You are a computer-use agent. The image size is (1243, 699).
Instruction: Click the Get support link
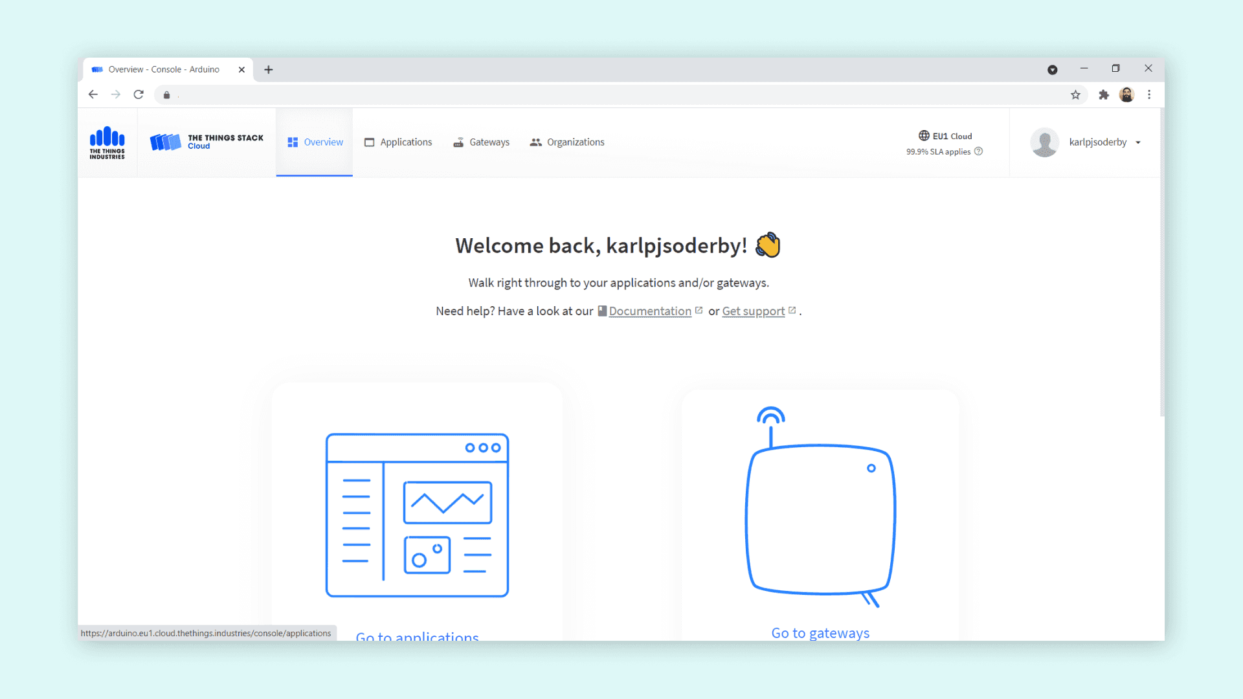tap(753, 311)
